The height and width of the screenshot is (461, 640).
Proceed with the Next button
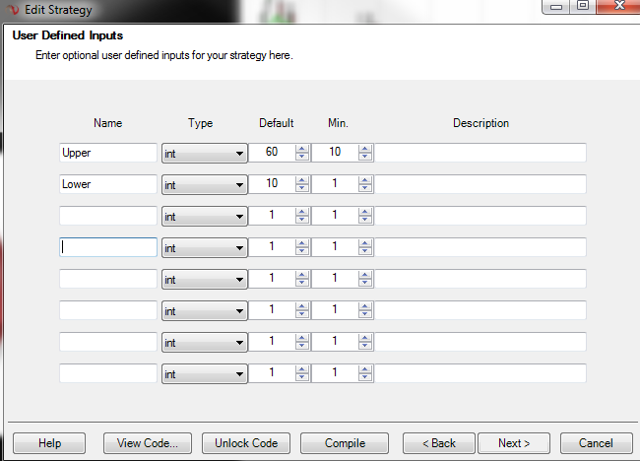[514, 443]
